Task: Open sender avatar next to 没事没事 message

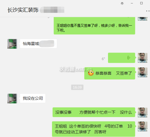Action: tap(142, 112)
